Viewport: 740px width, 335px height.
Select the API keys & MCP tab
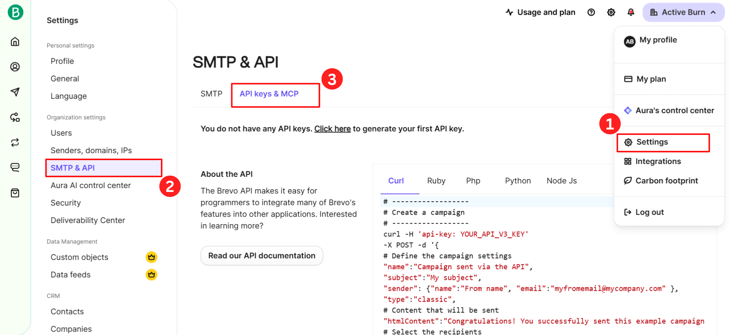pos(269,94)
